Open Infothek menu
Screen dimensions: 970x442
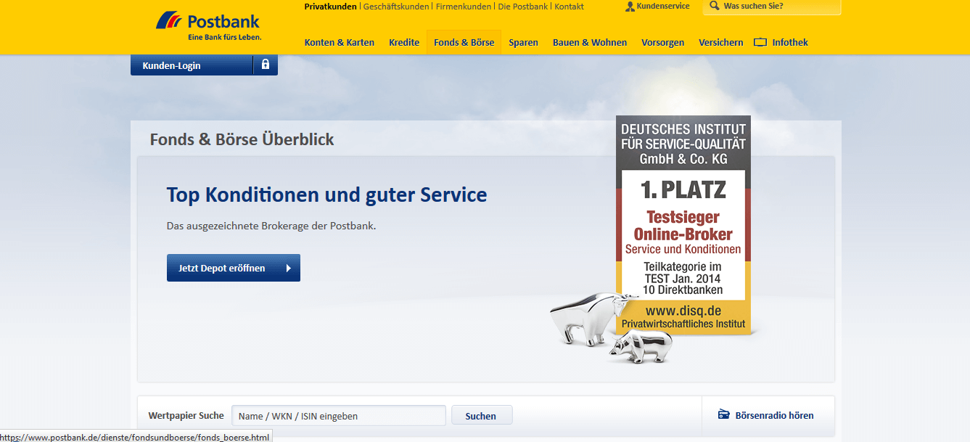790,42
